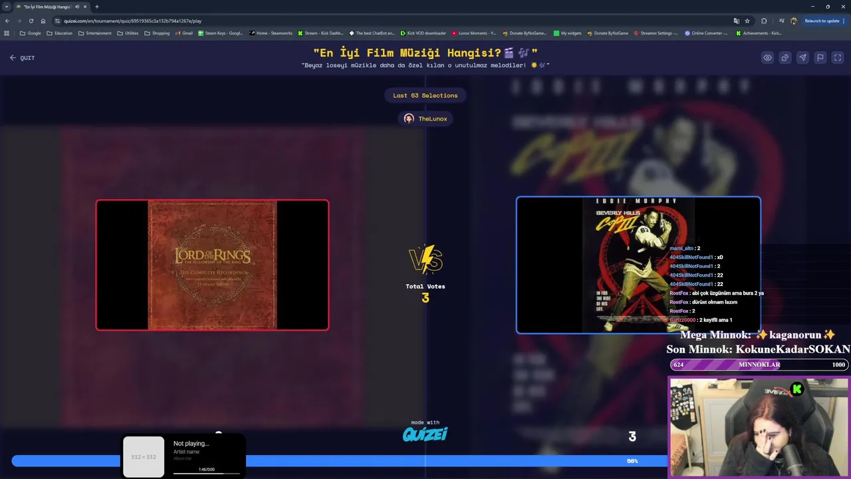Open a new browser tab

(x=97, y=7)
